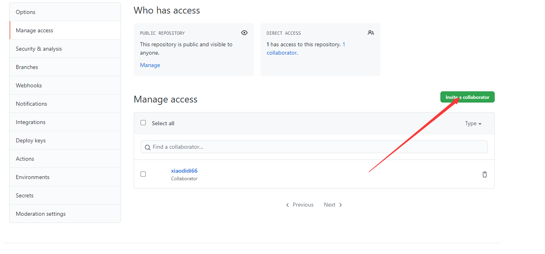Screen dimensions: 545x254
Task: Open Deploy keys settings
Action: (x=31, y=140)
